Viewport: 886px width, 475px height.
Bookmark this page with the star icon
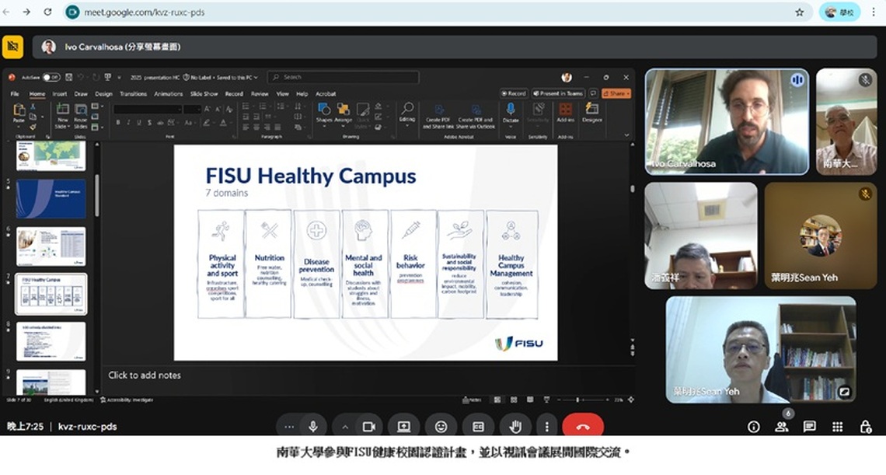click(799, 12)
